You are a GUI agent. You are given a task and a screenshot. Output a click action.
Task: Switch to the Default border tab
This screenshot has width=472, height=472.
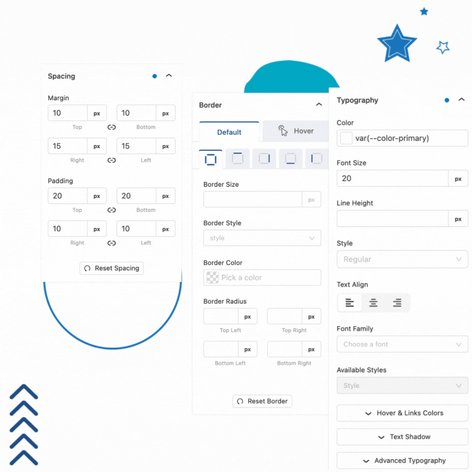(x=229, y=132)
